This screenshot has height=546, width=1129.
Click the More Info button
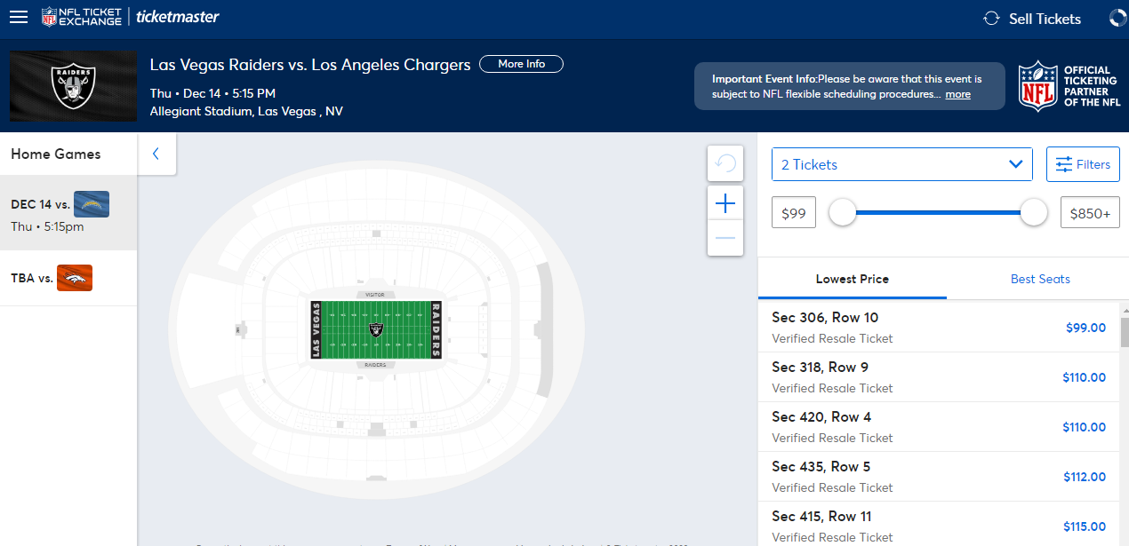[x=521, y=64]
